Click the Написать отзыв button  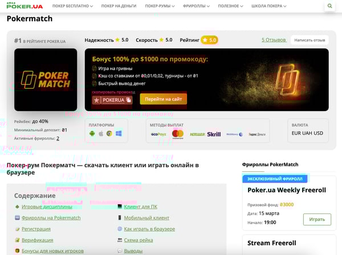(x=310, y=40)
